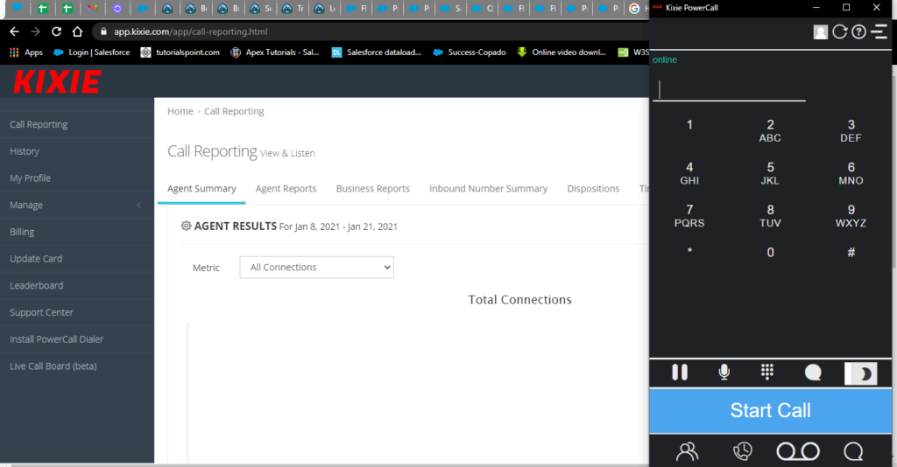The height and width of the screenshot is (467, 897).
Task: Open the chat bubble in dialer toolbar
Action: pos(813,373)
